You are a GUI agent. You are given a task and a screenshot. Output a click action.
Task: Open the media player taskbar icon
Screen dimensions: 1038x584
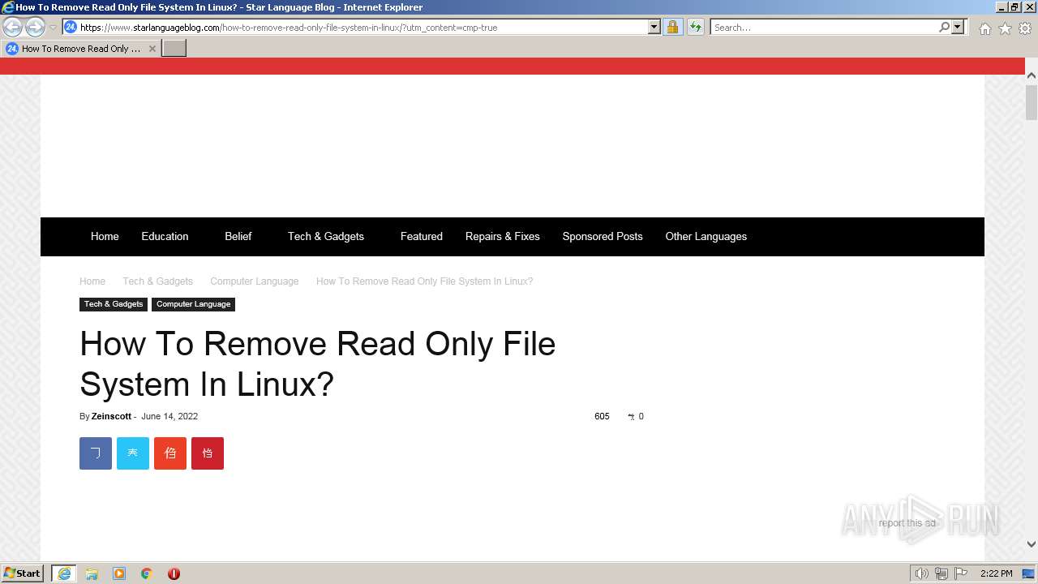(119, 573)
